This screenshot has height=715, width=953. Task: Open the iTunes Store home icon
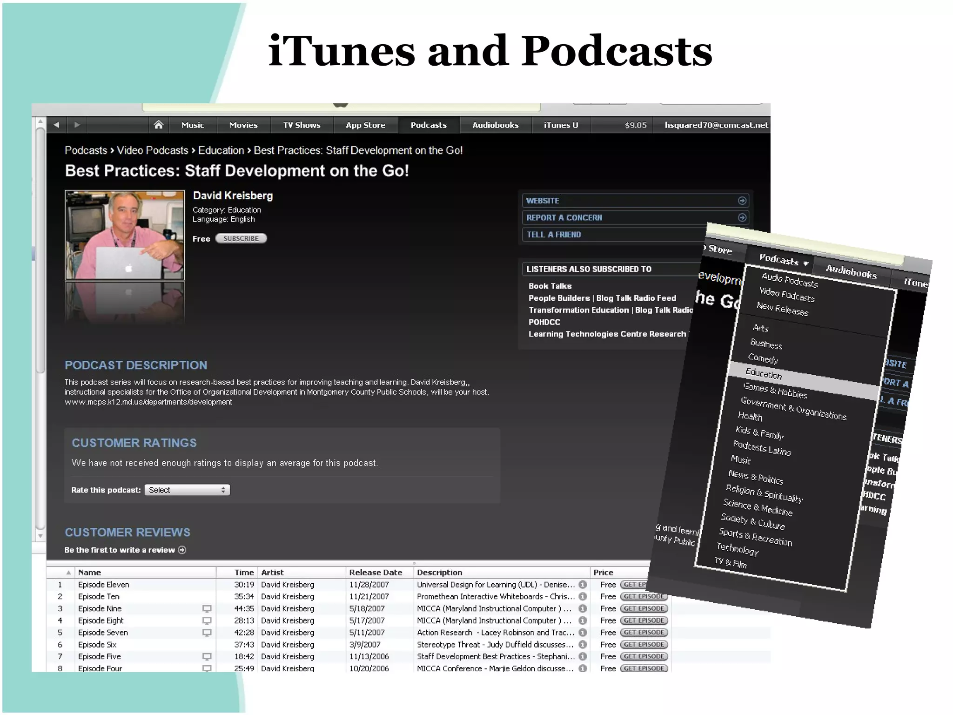pos(158,125)
